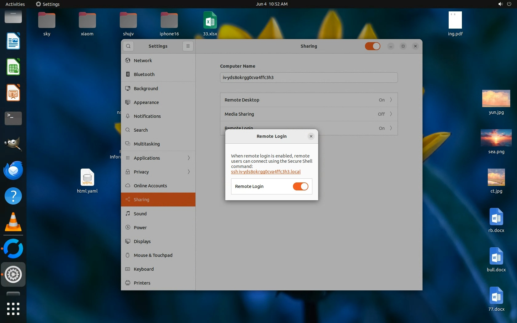This screenshot has height=323, width=517.
Task: Select Displays in the settings sidebar
Action: tap(142, 241)
